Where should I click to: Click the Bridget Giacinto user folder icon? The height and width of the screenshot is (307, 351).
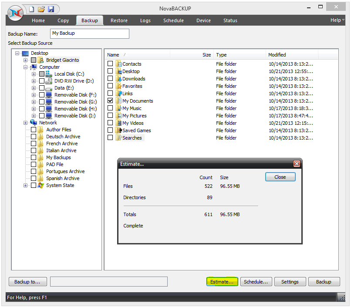tap(41, 60)
